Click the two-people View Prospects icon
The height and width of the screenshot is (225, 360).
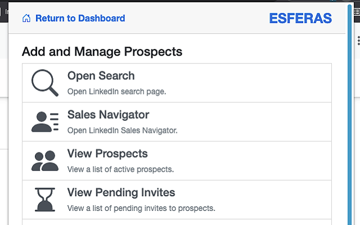45,161
